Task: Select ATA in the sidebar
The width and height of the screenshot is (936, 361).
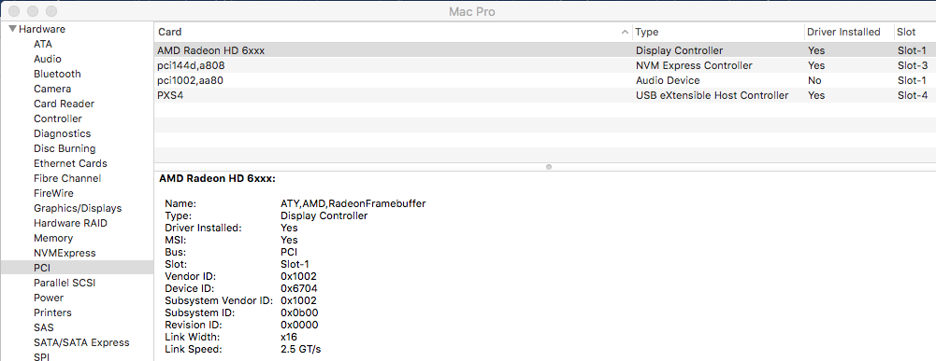Action: (x=43, y=44)
